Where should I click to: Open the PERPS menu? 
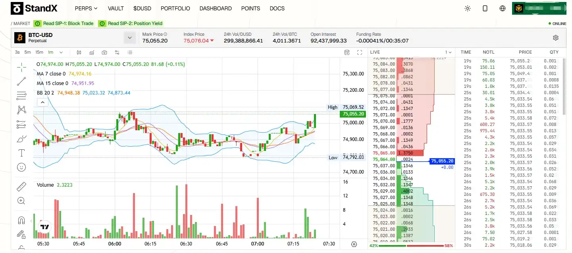pyautogui.click(x=86, y=8)
